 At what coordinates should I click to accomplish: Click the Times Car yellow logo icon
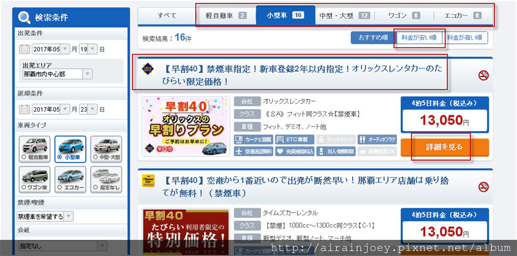[x=148, y=180]
